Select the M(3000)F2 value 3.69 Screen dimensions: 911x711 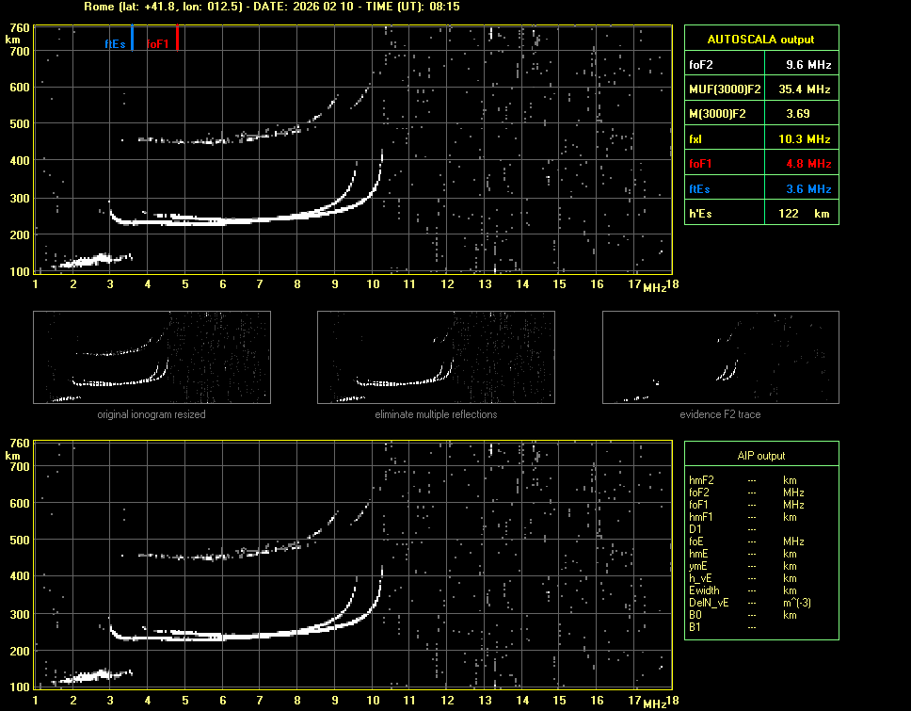[799, 114]
